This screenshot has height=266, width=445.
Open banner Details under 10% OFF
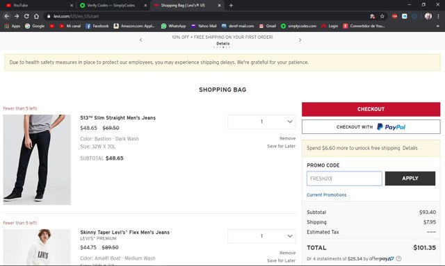(223, 44)
